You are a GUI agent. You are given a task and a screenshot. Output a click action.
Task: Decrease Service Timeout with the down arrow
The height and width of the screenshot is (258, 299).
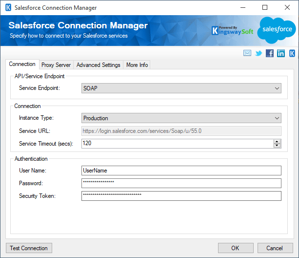point(277,146)
